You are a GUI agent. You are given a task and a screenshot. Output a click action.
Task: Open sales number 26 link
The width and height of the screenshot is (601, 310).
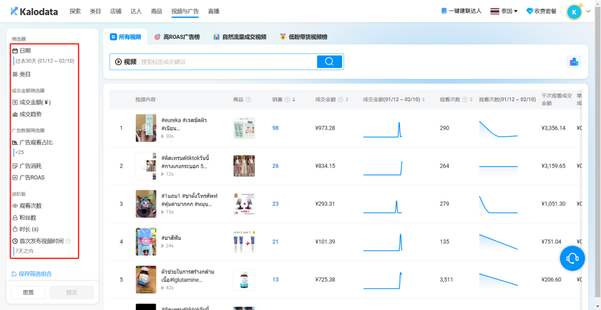[x=275, y=166]
